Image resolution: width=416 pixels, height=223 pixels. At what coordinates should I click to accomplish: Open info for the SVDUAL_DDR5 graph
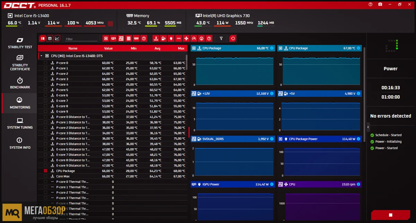coord(271,139)
